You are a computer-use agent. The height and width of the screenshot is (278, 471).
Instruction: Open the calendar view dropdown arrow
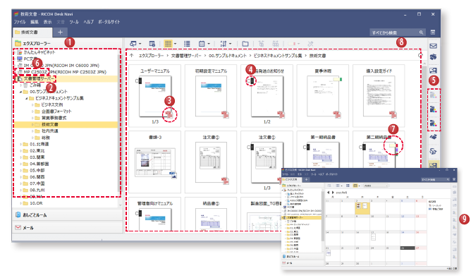click(x=209, y=44)
